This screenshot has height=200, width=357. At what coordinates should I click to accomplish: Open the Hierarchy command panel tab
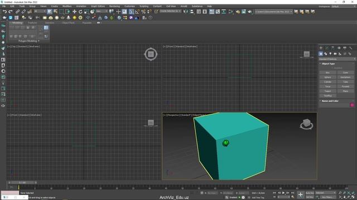coord(332,48)
